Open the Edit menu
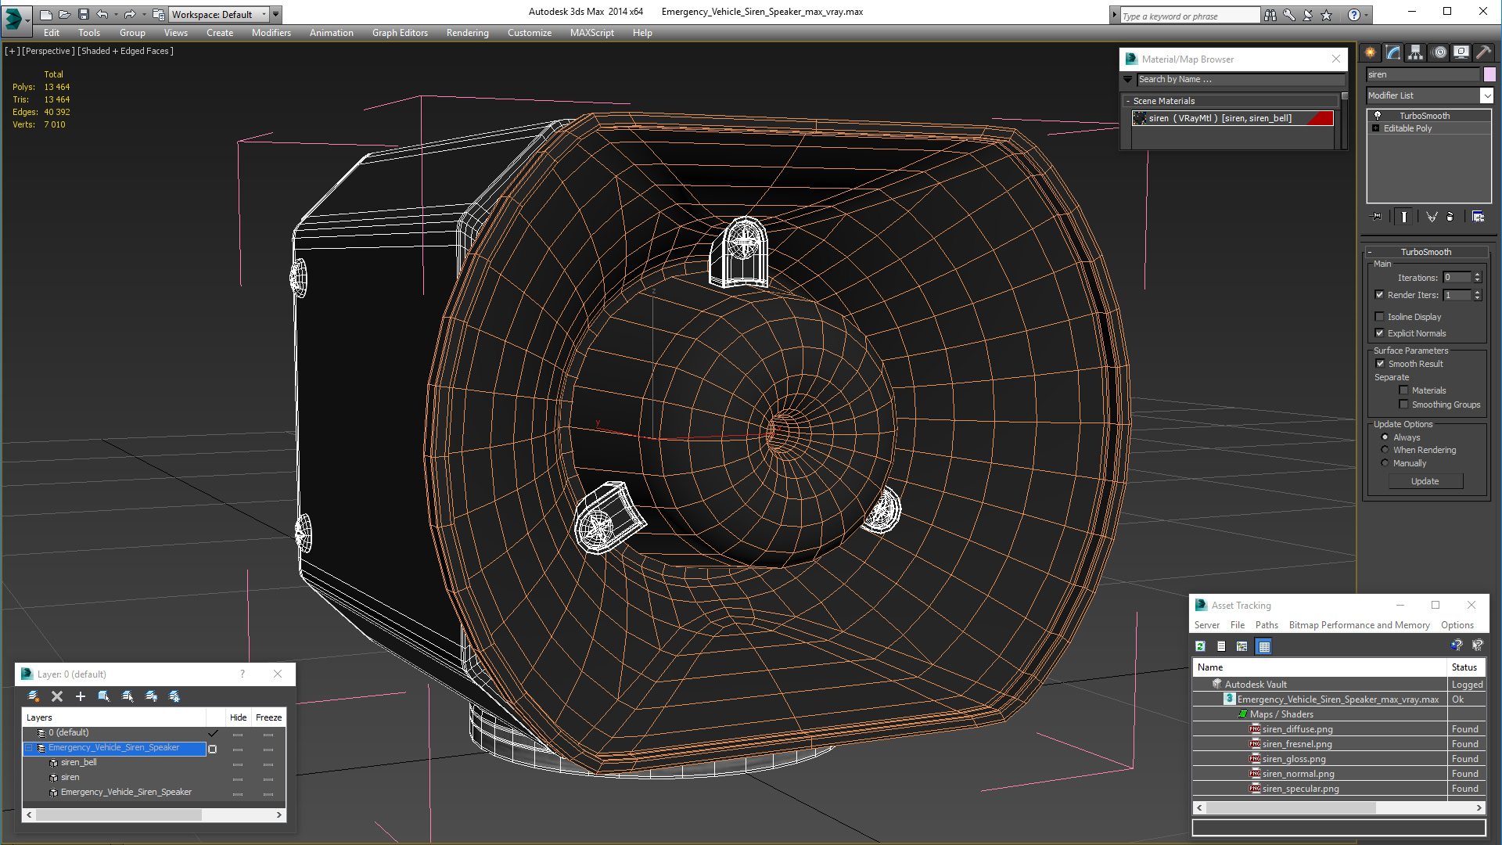 pos(52,33)
